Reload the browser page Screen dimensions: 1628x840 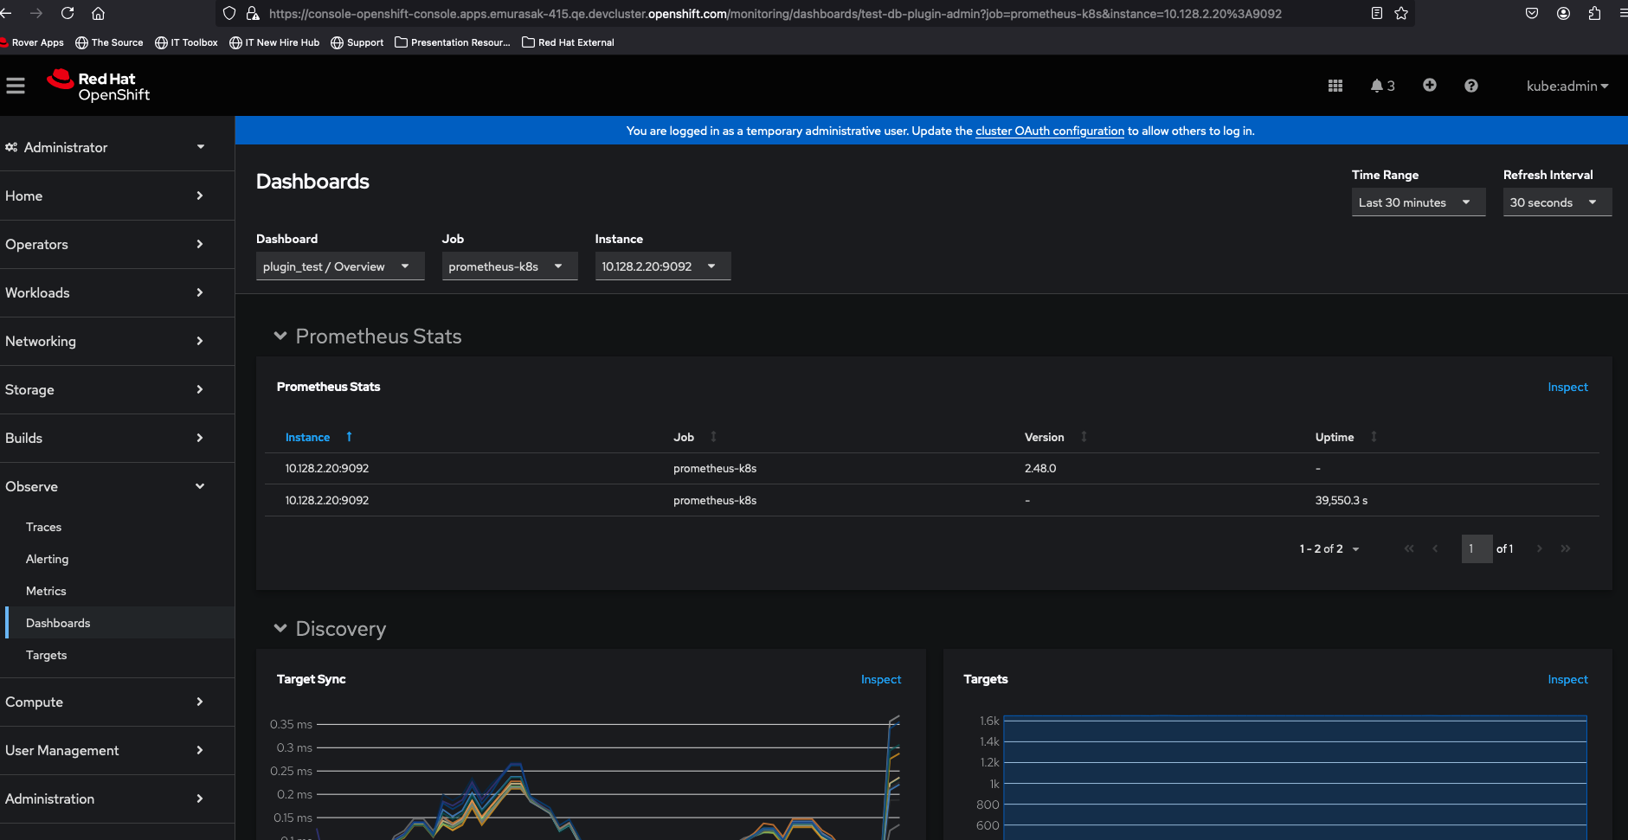[68, 14]
